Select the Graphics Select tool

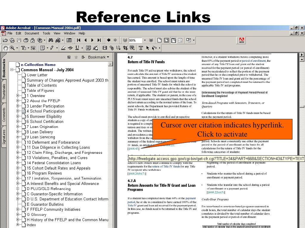coord(33,48)
